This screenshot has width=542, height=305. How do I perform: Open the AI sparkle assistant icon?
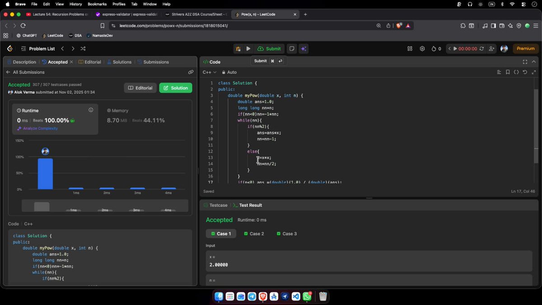[x=304, y=48]
